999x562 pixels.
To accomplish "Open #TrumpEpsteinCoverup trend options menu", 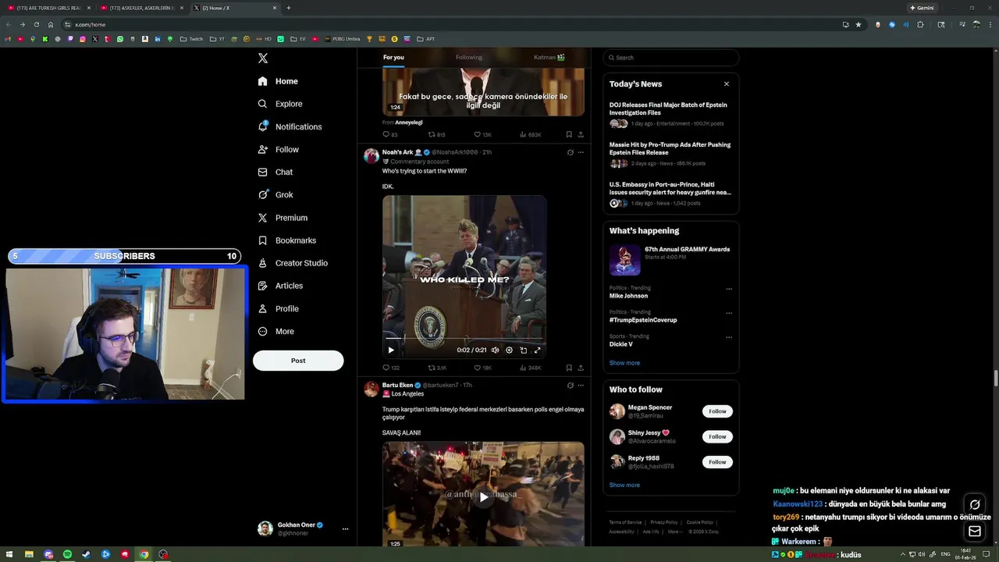I will (729, 313).
